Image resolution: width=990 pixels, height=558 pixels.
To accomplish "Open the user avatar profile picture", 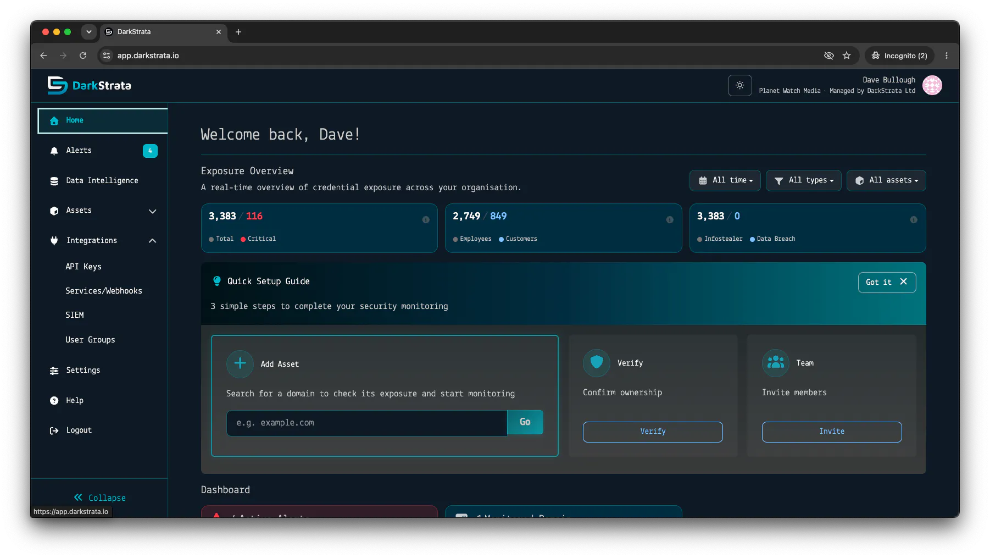I will (x=932, y=85).
